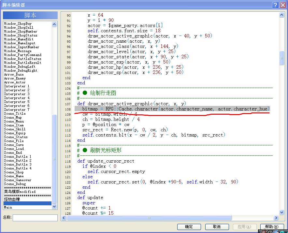
Task: Select Scene_Menu in the script list
Action: [x=14, y=121]
